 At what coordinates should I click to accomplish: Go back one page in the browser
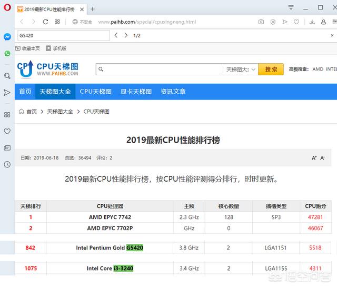22,22
